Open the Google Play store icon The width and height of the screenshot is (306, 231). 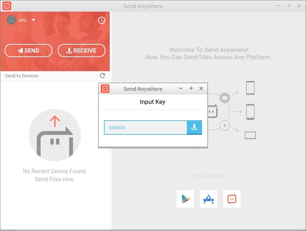[185, 199]
